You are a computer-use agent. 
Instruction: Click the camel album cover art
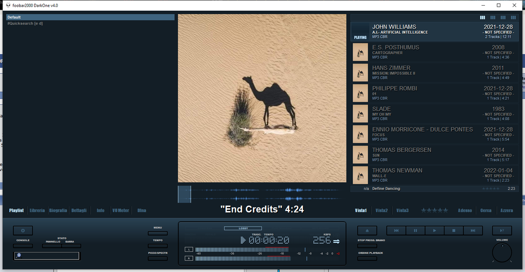[x=262, y=98]
